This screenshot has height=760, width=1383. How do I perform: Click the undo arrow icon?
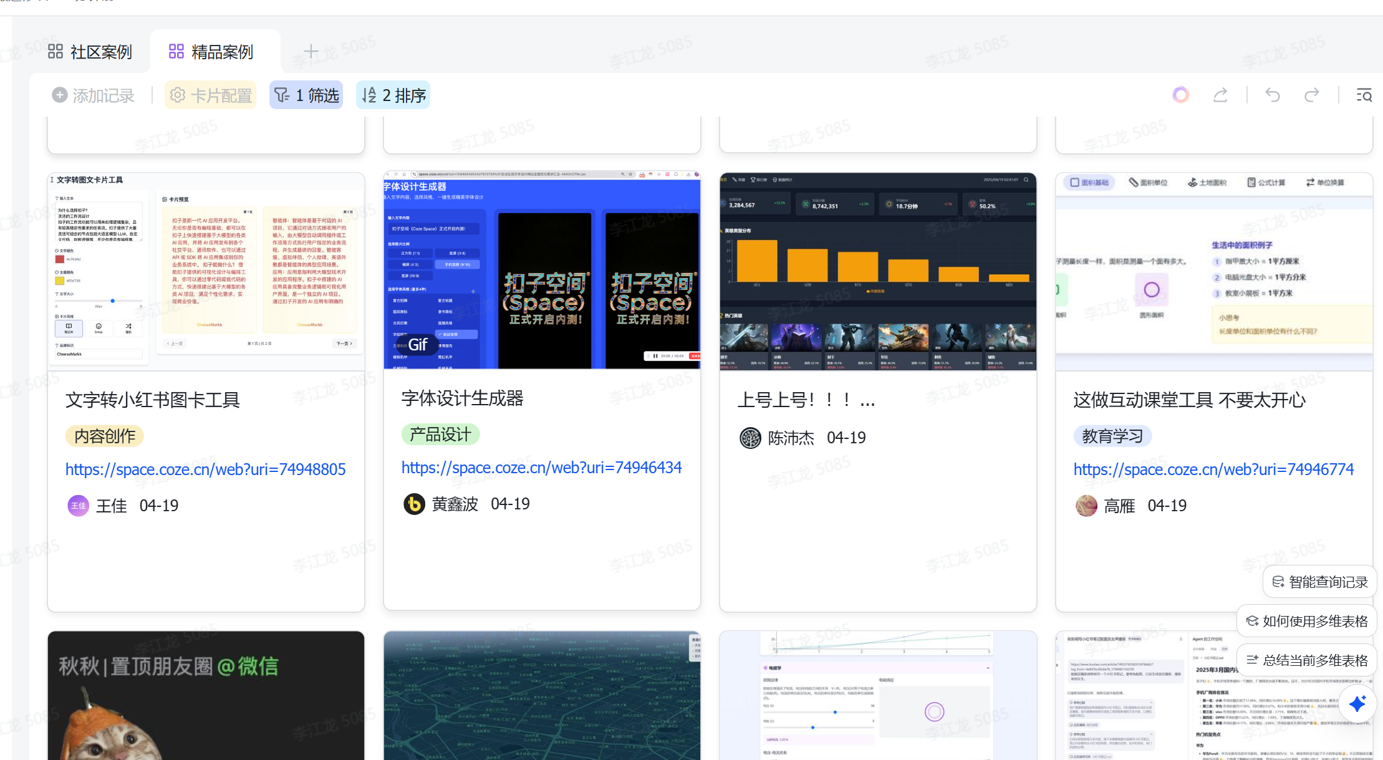click(x=1272, y=95)
